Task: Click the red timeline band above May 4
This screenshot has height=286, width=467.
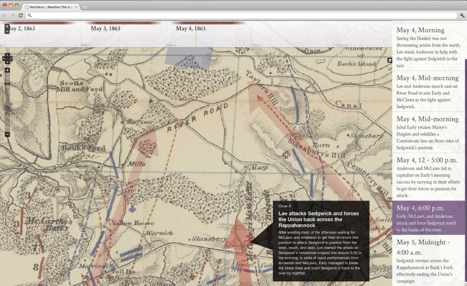Action: 208,23
